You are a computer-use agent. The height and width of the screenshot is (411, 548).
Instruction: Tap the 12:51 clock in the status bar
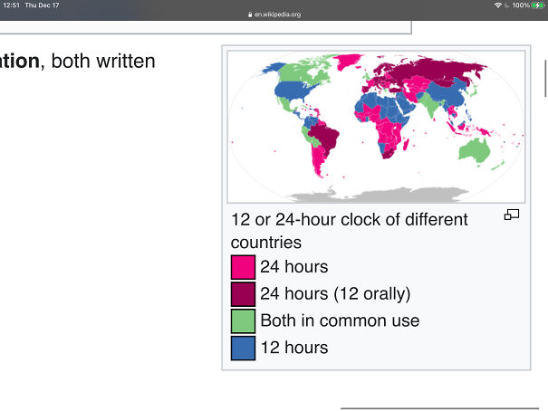point(10,5)
